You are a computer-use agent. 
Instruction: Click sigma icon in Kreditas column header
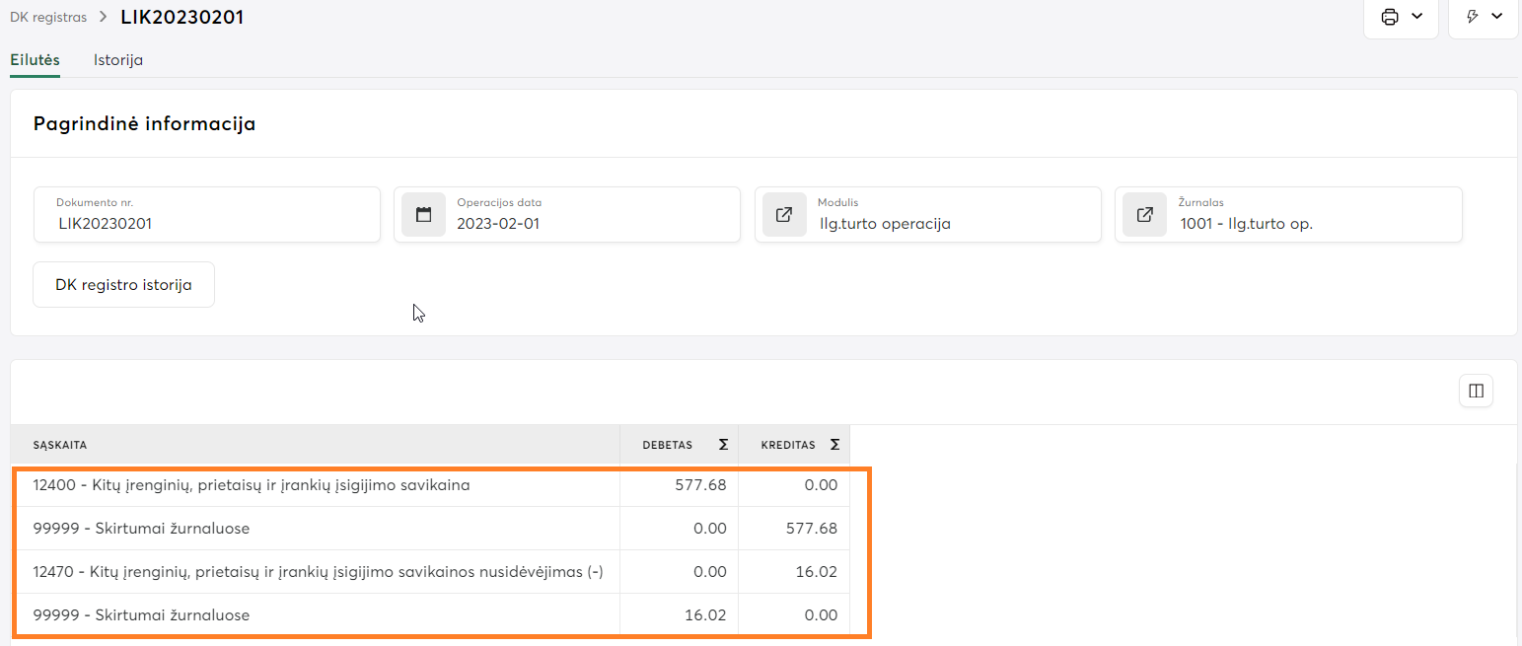point(834,445)
